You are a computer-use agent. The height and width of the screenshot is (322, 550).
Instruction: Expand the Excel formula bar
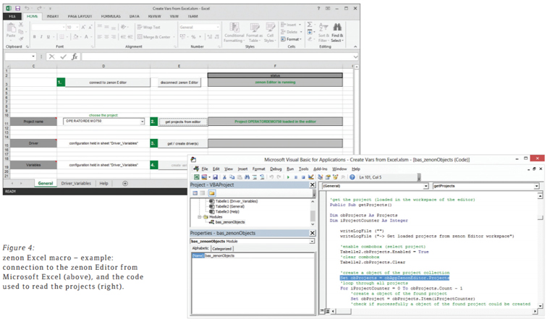[355, 56]
